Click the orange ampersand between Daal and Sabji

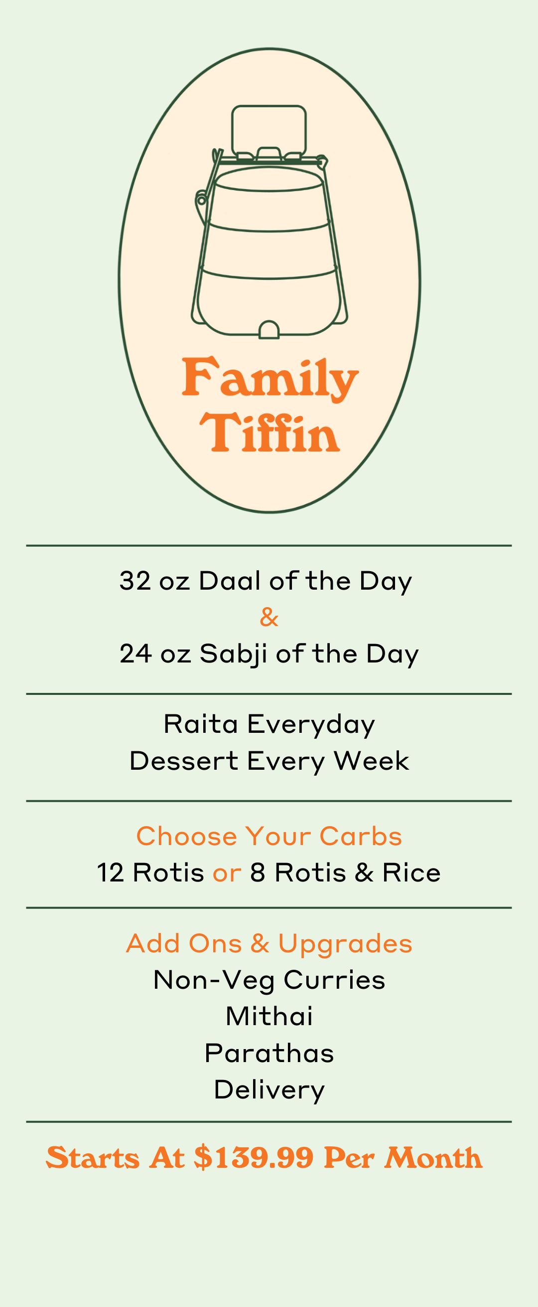click(269, 617)
